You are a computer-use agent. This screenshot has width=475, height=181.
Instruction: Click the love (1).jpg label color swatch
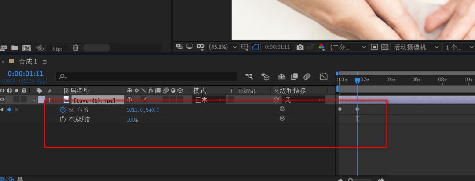pyautogui.click(x=41, y=100)
